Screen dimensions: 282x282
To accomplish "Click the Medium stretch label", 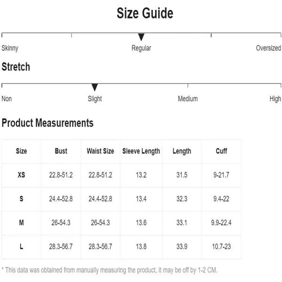I will [x=188, y=99].
